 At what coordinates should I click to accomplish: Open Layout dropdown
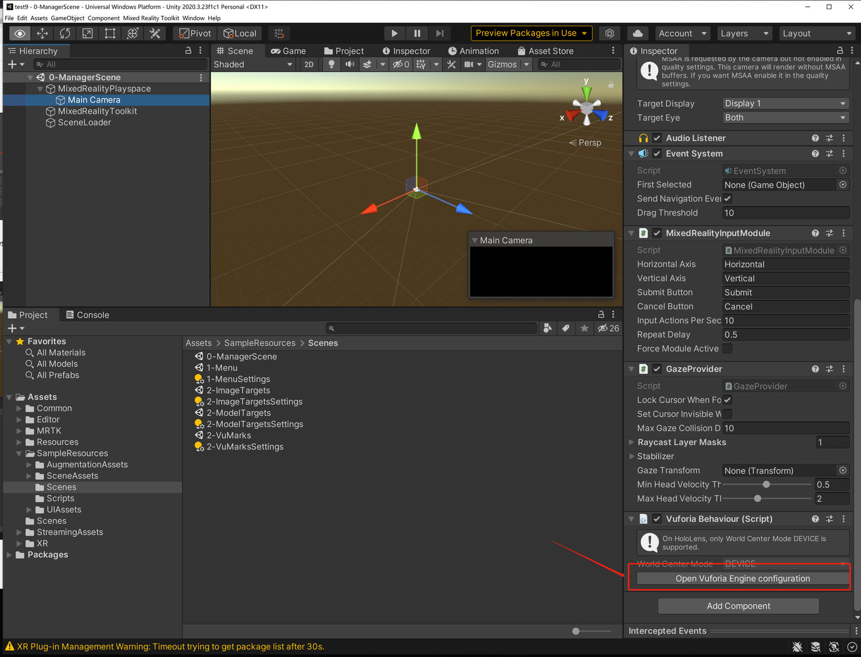818,33
